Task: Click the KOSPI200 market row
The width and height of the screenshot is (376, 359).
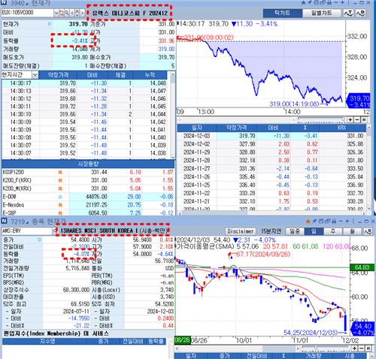Action: [x=88, y=172]
